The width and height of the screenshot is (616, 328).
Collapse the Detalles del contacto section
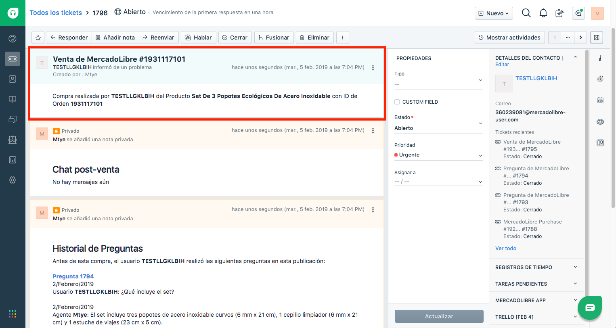[x=575, y=58]
